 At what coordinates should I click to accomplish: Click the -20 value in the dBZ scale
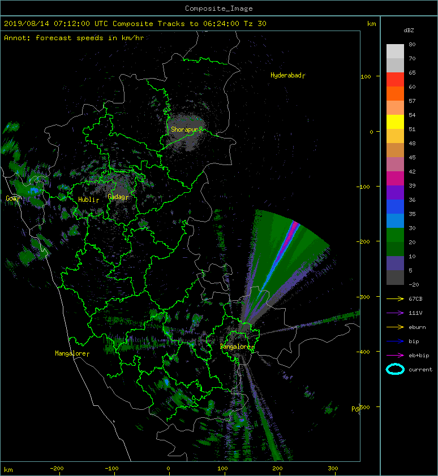click(414, 285)
